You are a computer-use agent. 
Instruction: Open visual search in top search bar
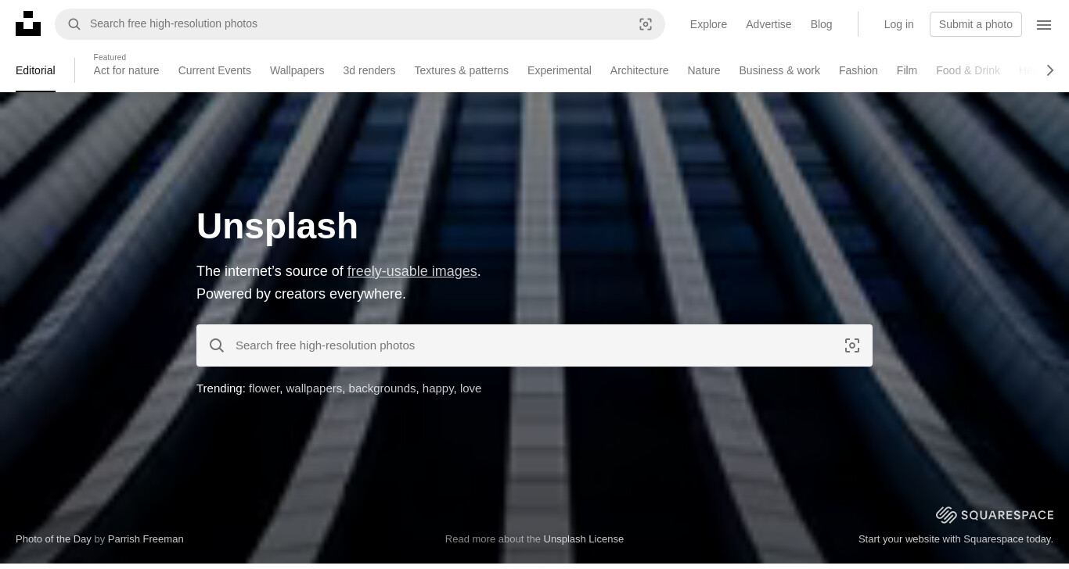point(646,24)
